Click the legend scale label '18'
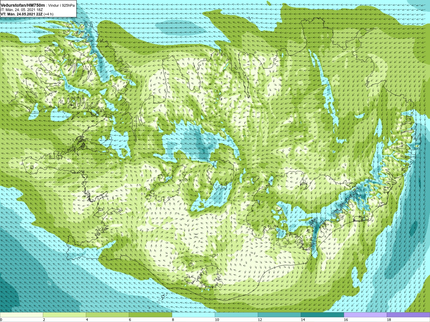This screenshot has height=322, width=430. 389,320
